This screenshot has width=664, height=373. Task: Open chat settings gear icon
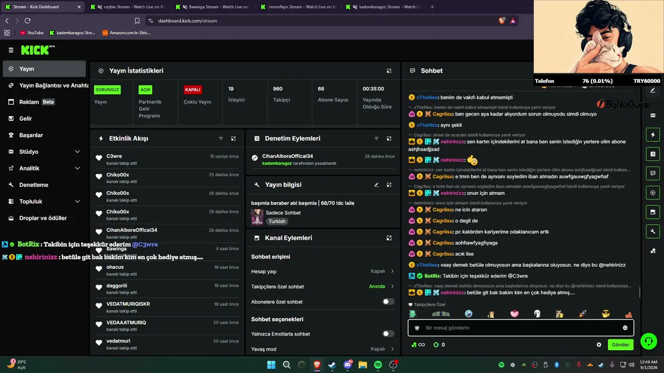tap(599, 345)
